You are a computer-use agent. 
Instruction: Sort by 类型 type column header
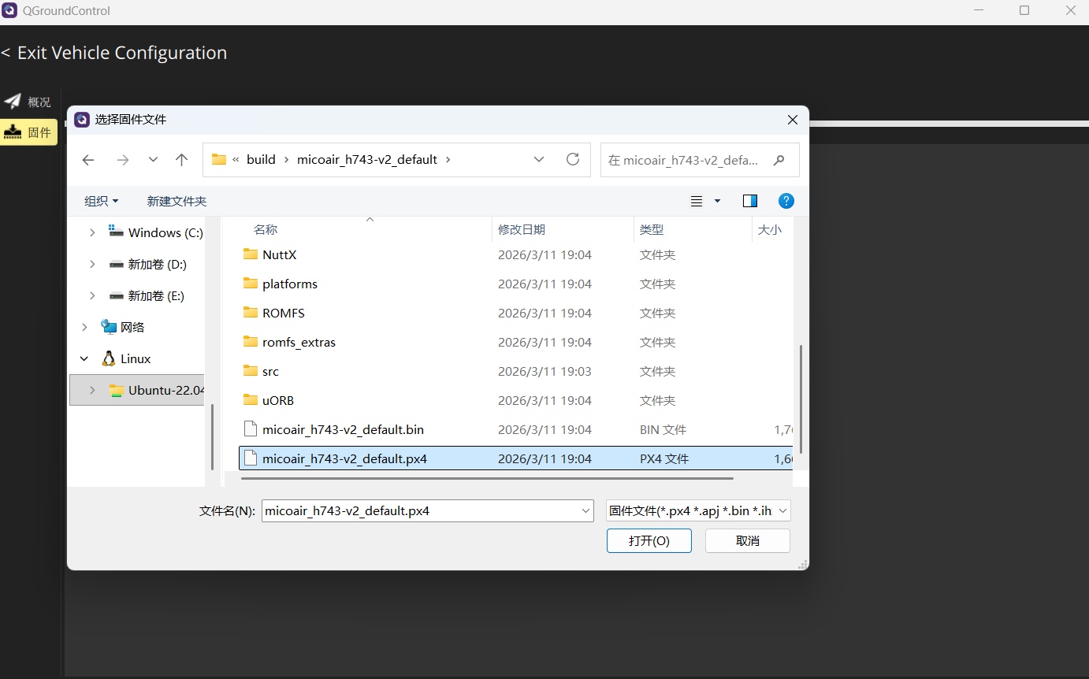pos(651,229)
